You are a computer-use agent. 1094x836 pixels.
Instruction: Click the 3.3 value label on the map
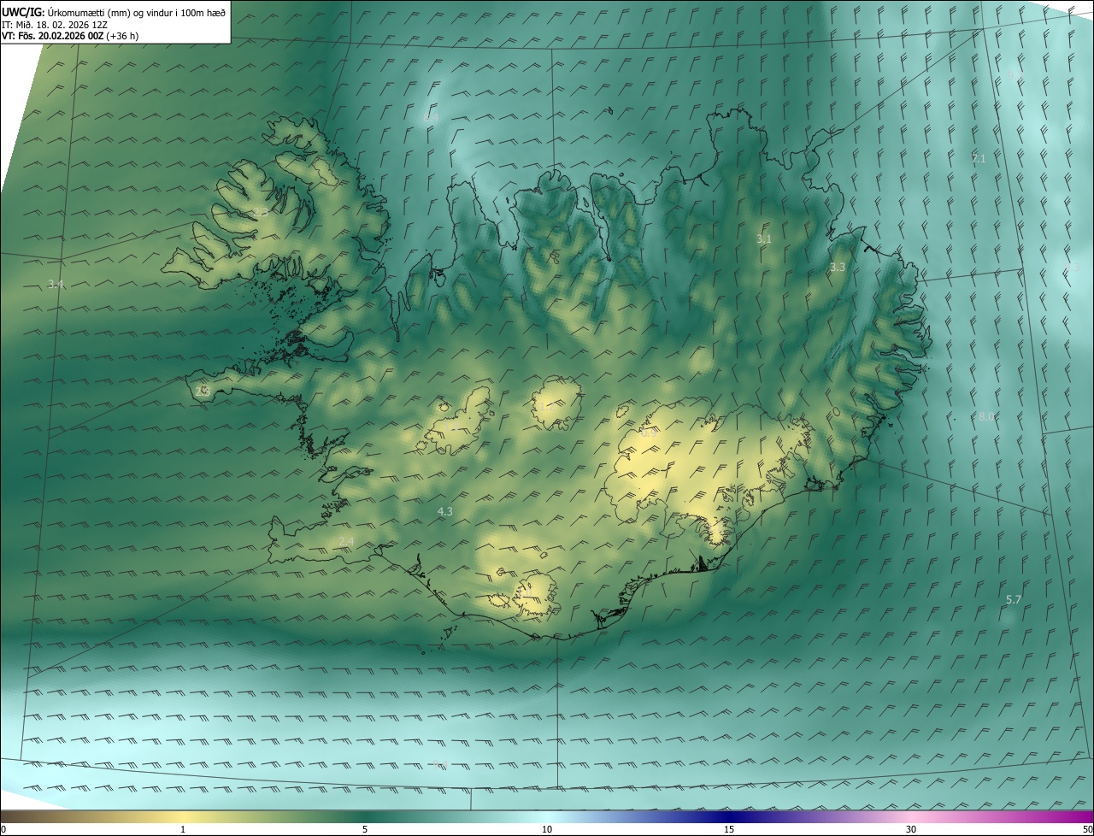coord(838,268)
